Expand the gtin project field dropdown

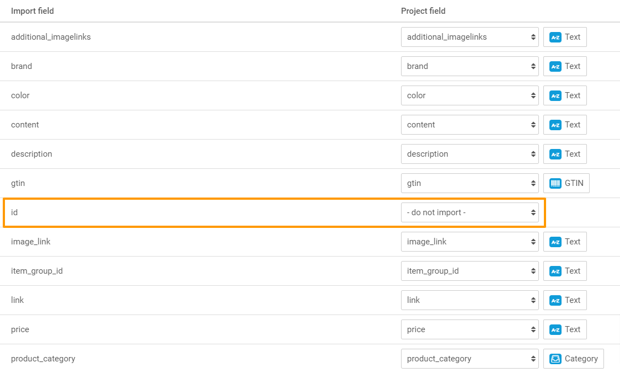click(x=469, y=183)
